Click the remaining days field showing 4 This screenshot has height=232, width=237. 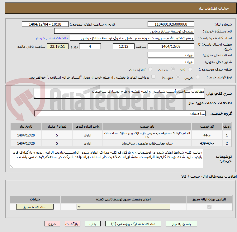[90, 47]
